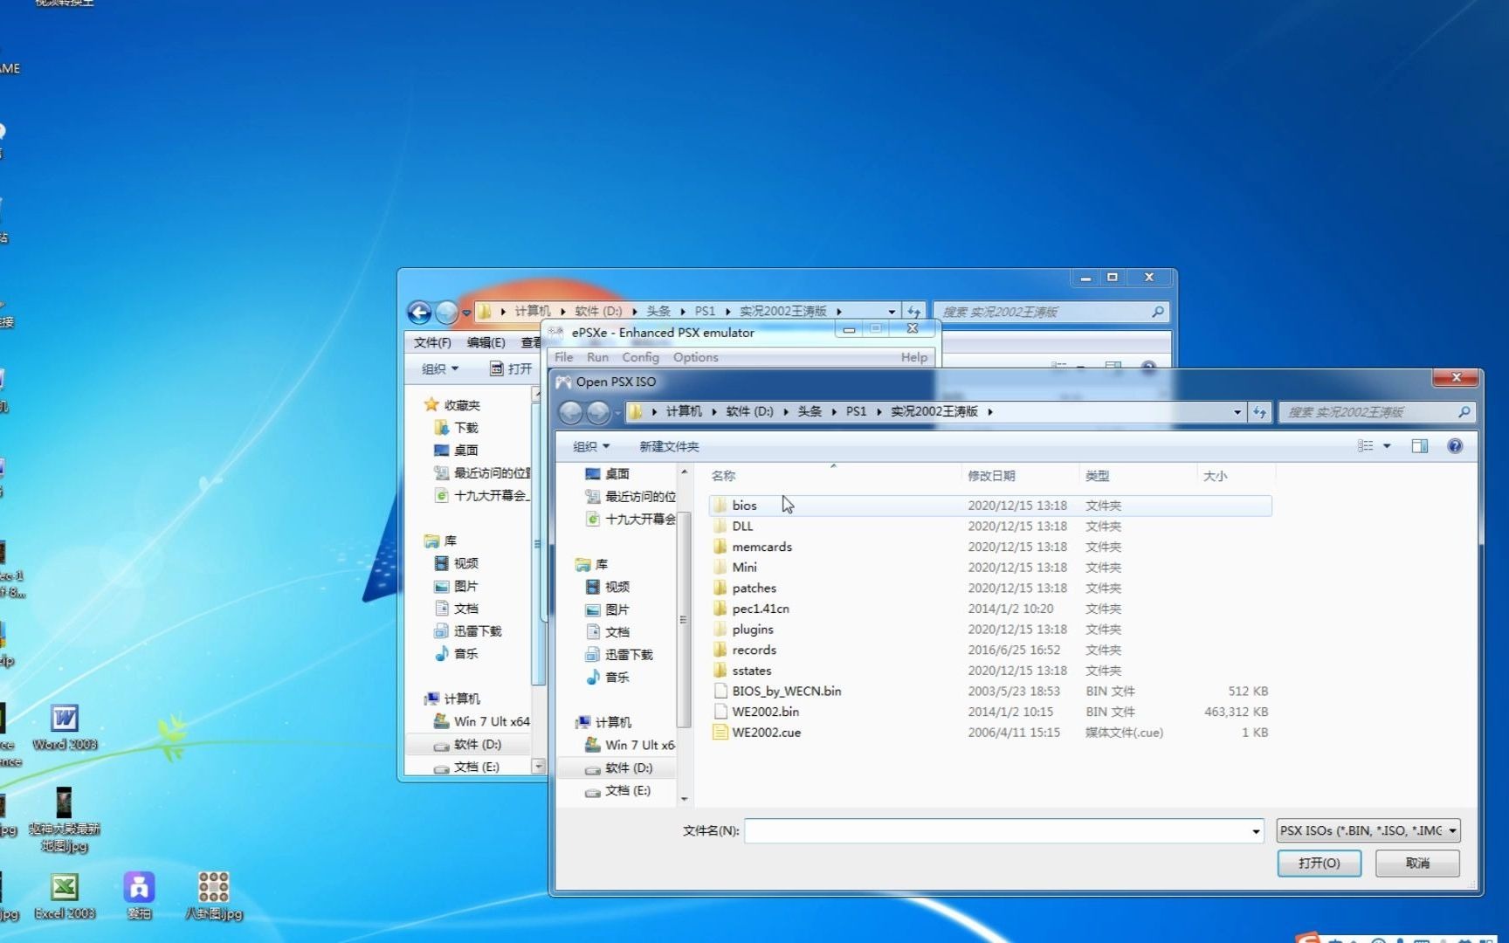Viewport: 1509px width, 943px height.
Task: Click the 打开(O) button
Action: (1319, 863)
